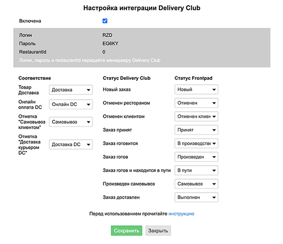Click the Перед использованием прочитайте text
The width and height of the screenshot is (283, 244).
tap(128, 214)
